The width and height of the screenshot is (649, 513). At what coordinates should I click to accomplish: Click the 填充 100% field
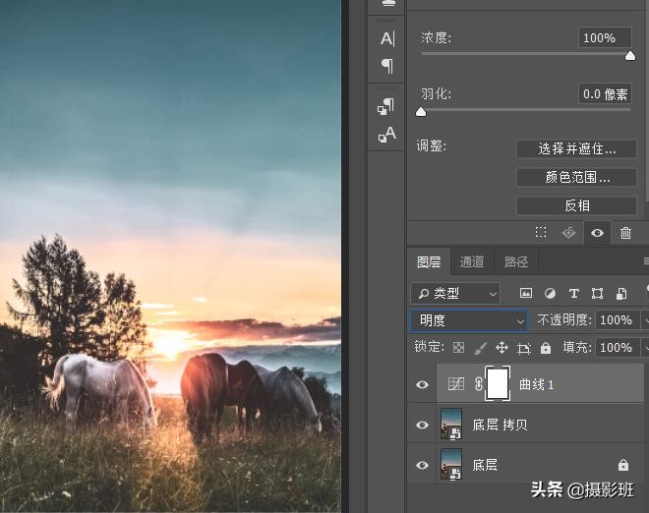coord(618,348)
